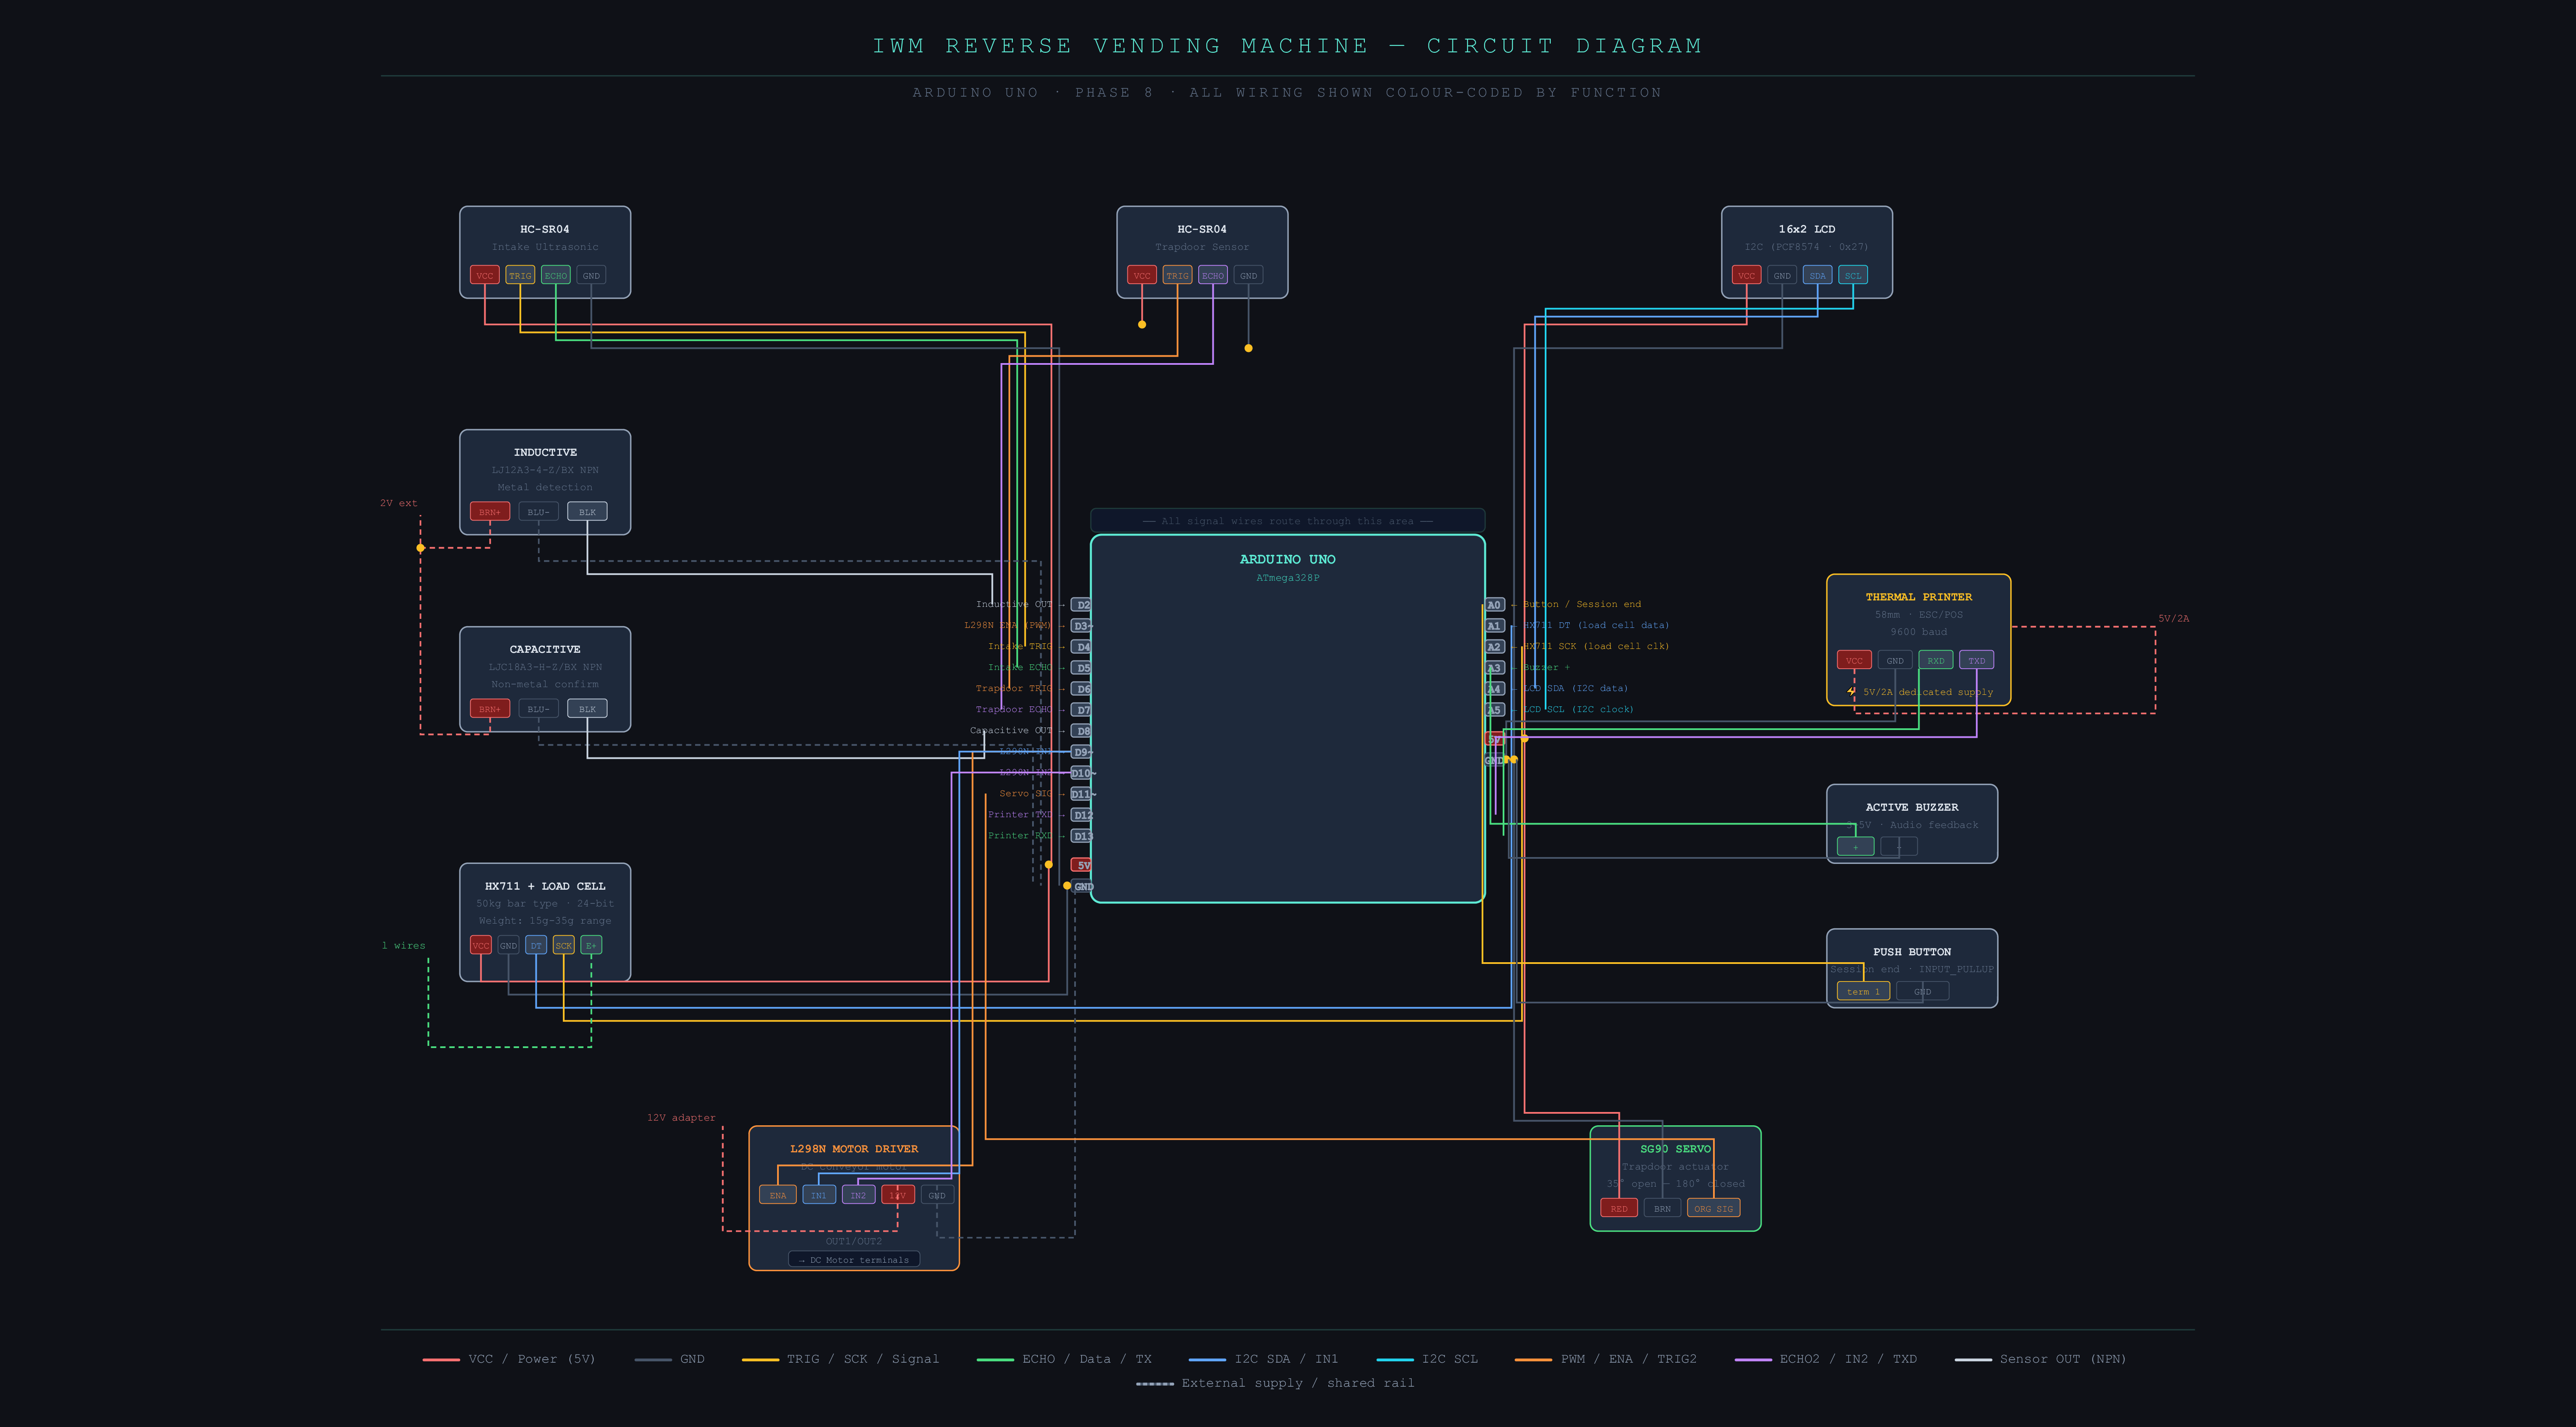Image resolution: width=2576 pixels, height=1427 pixels.
Task: Select the 16x2 LCD GND pin
Action: click(1782, 275)
